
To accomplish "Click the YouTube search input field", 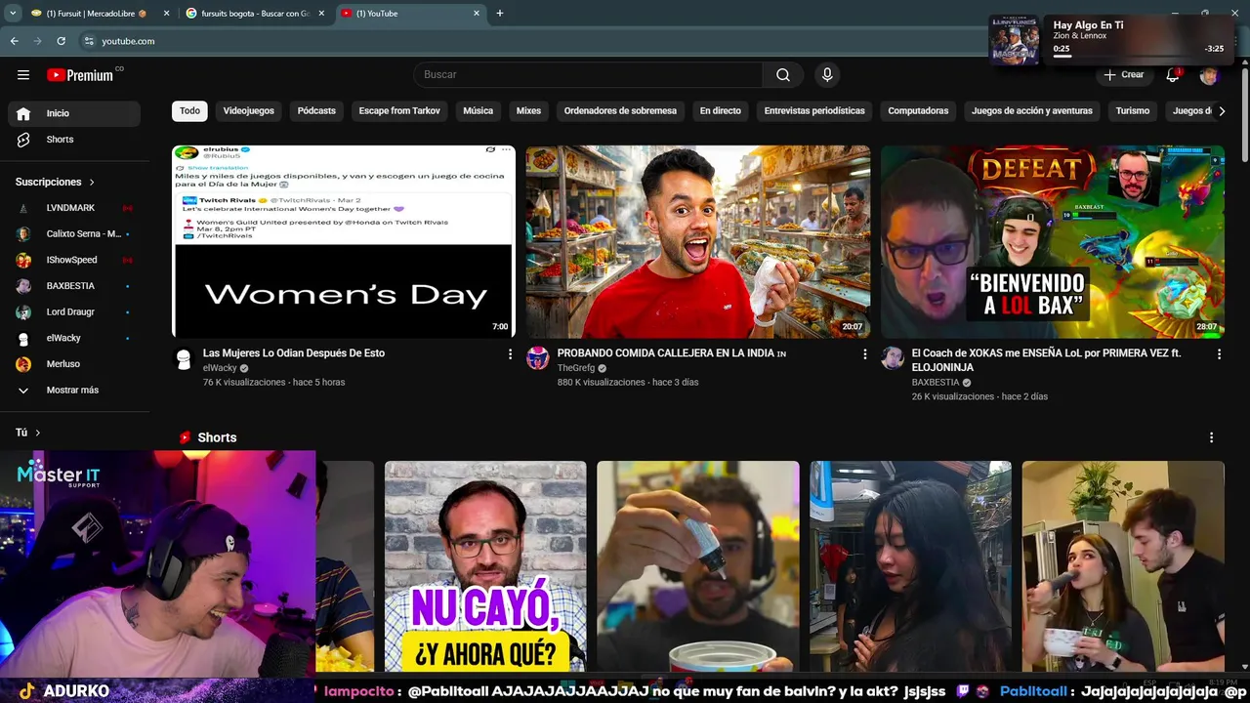I will point(588,75).
